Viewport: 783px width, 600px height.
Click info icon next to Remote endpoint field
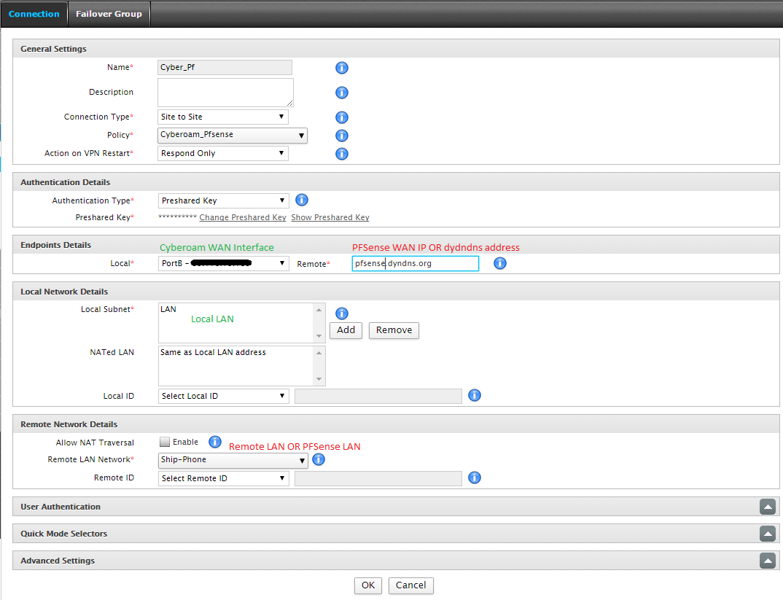pos(500,264)
